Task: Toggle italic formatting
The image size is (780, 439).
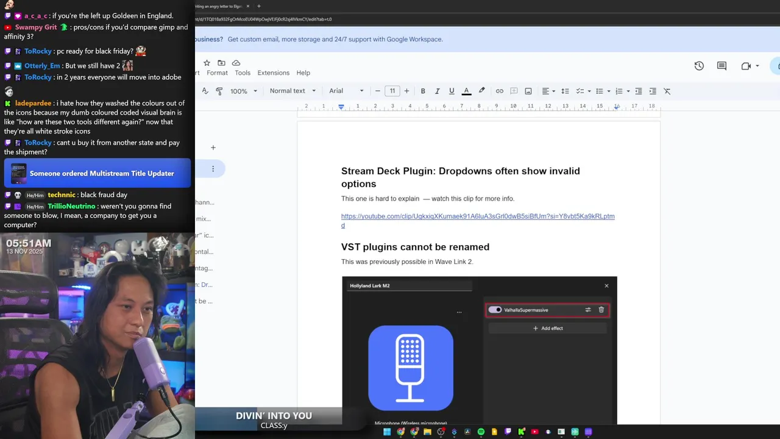Action: 437,91
